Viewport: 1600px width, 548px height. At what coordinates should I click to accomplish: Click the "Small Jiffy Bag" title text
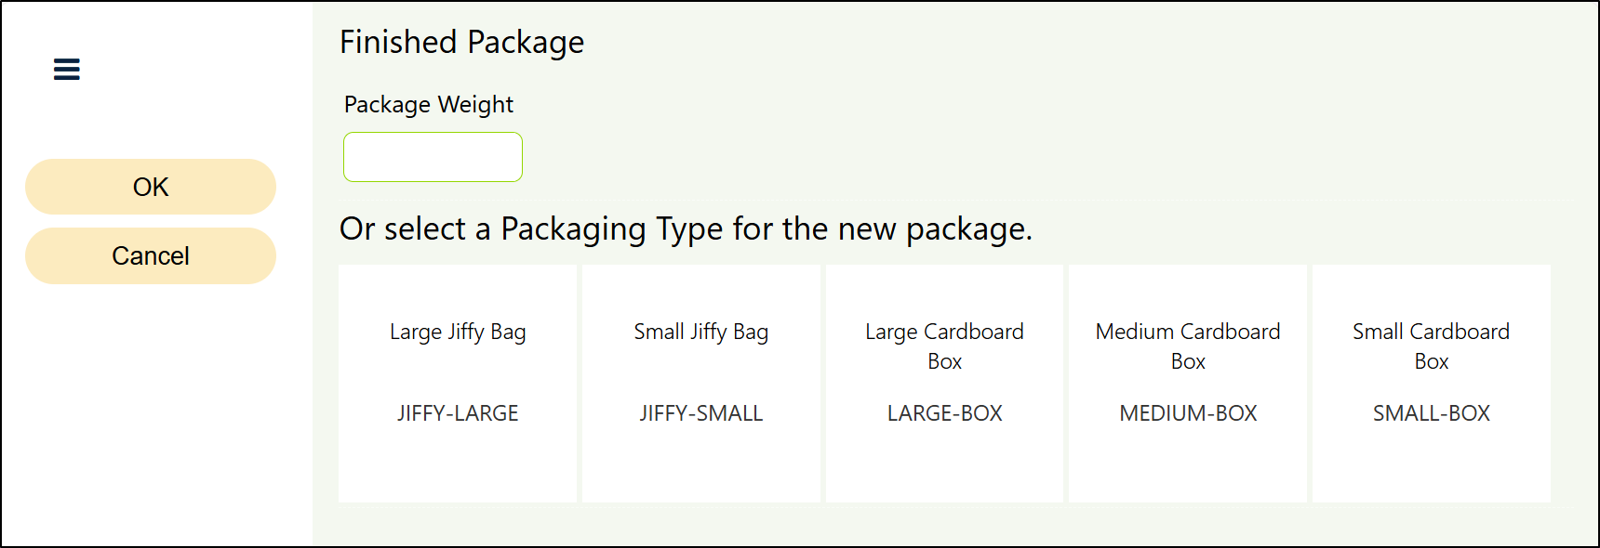point(700,333)
